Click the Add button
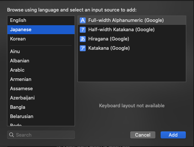This screenshot has height=147, width=194. 173,135
